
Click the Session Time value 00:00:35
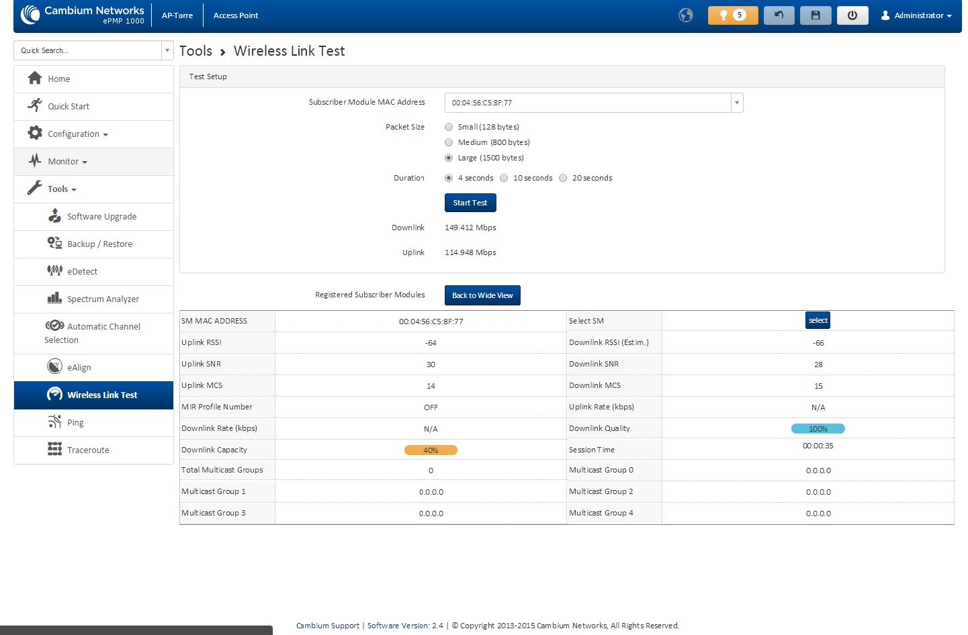click(x=818, y=446)
